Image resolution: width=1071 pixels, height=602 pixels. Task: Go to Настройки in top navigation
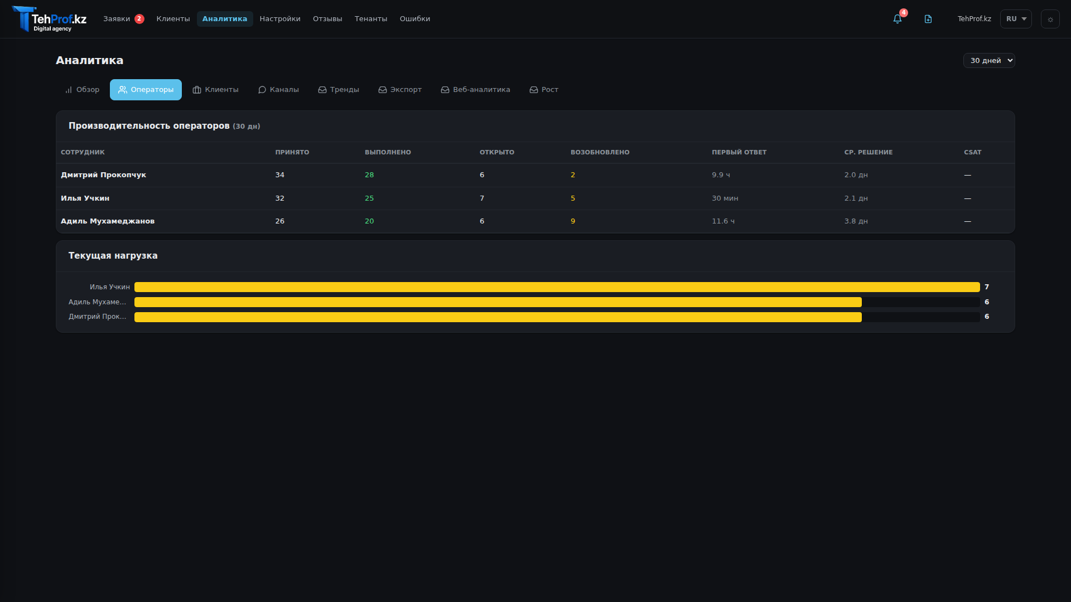280,19
